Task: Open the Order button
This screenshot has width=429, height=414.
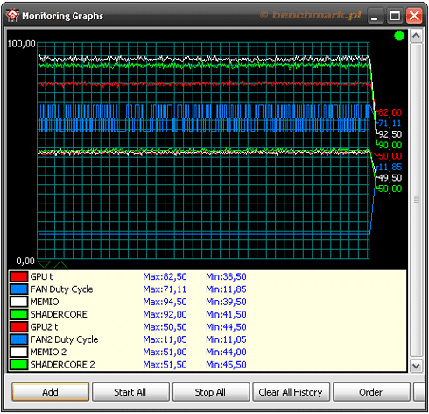Action: [371, 392]
